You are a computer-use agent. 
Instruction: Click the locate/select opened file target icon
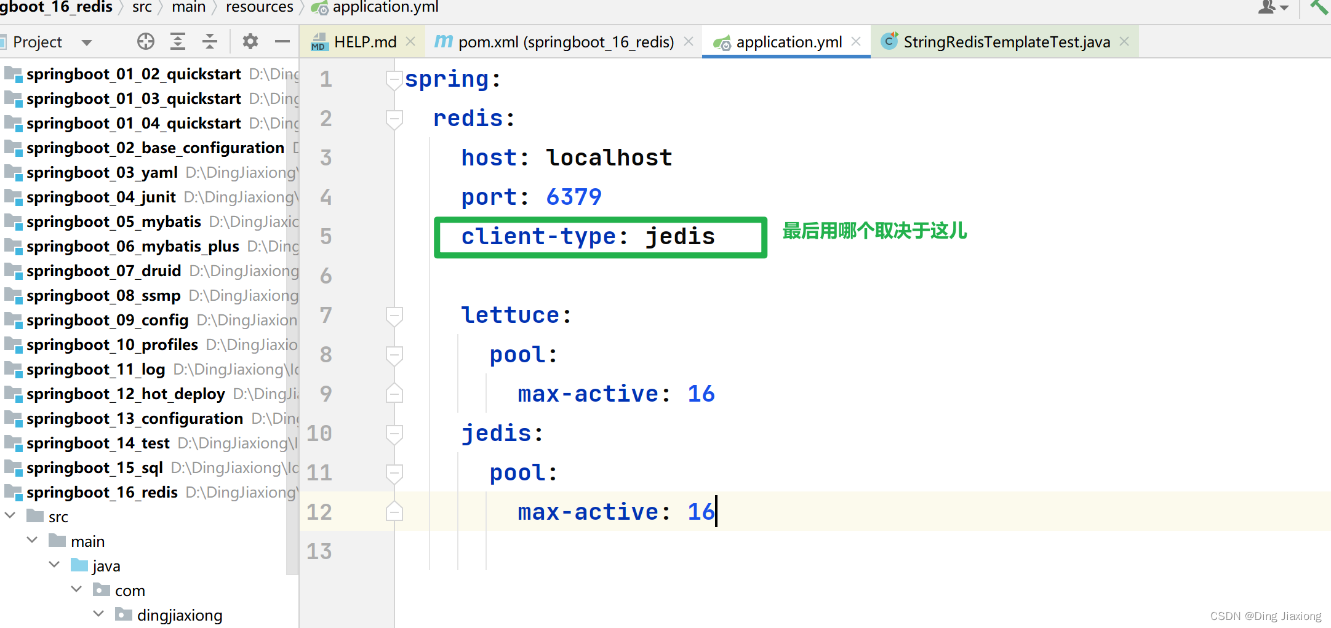[x=146, y=41]
